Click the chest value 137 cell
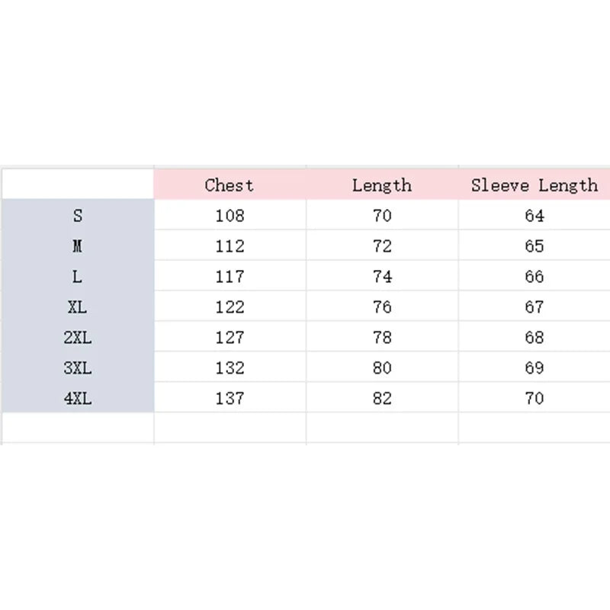This screenshot has height=610, width=610. (x=230, y=398)
